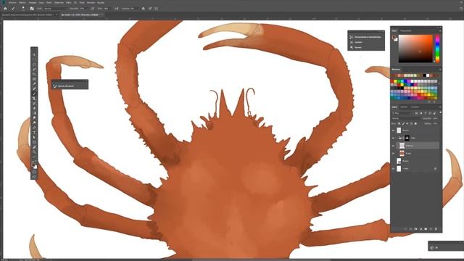Viewport: 464px width, 261px height.
Task: Select the Eraser tool
Action: [x=34, y=108]
